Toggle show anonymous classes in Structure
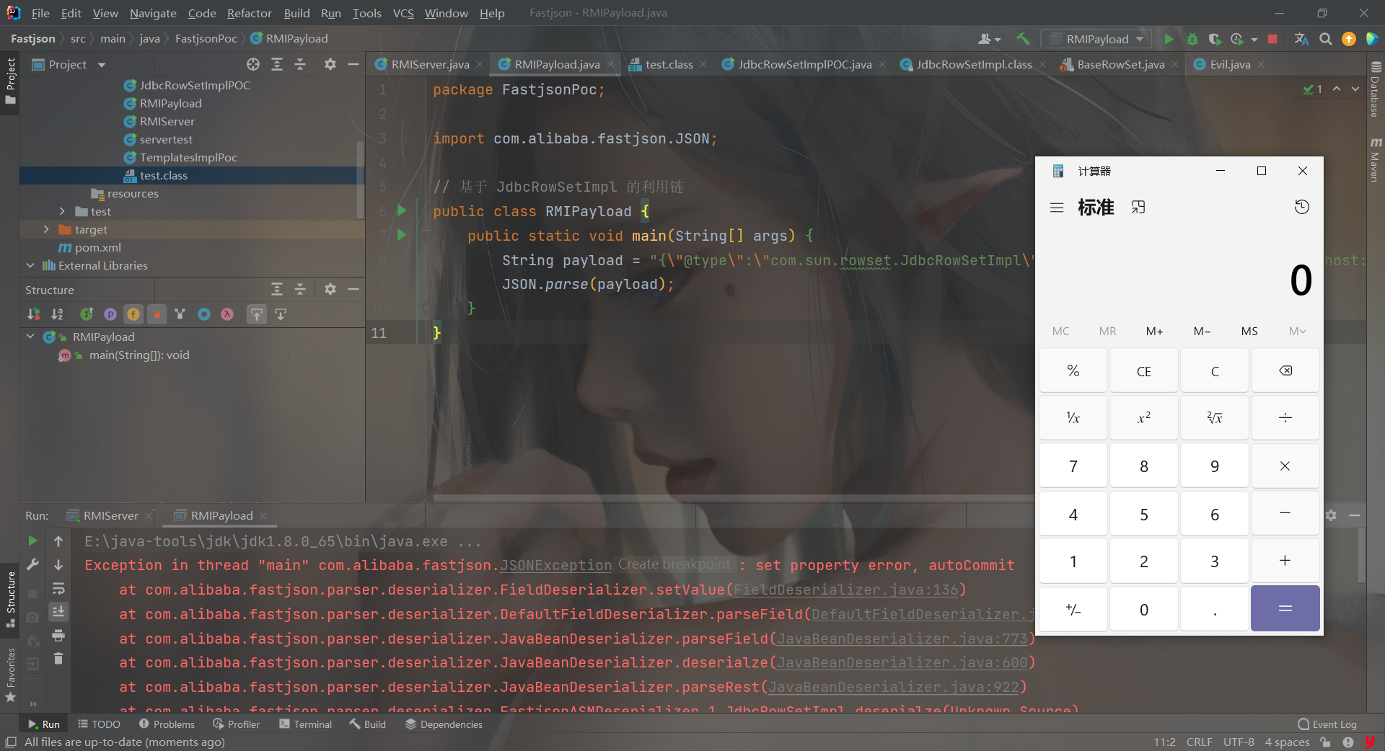 click(x=204, y=314)
